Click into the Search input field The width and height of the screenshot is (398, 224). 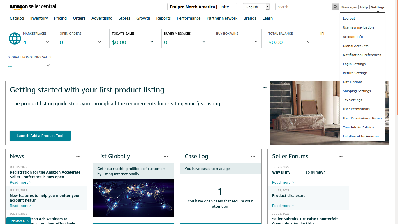[x=303, y=7]
